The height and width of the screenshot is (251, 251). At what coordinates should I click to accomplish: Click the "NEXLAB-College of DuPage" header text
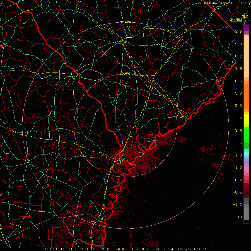click(x=223, y=3)
